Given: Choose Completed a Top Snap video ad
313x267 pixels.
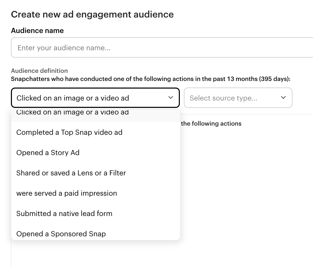Looking at the screenshot, I should coord(95,132).
